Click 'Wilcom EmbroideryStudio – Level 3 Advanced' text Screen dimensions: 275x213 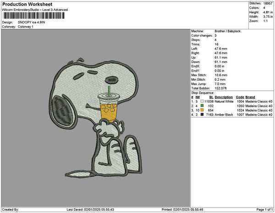pos(35,10)
